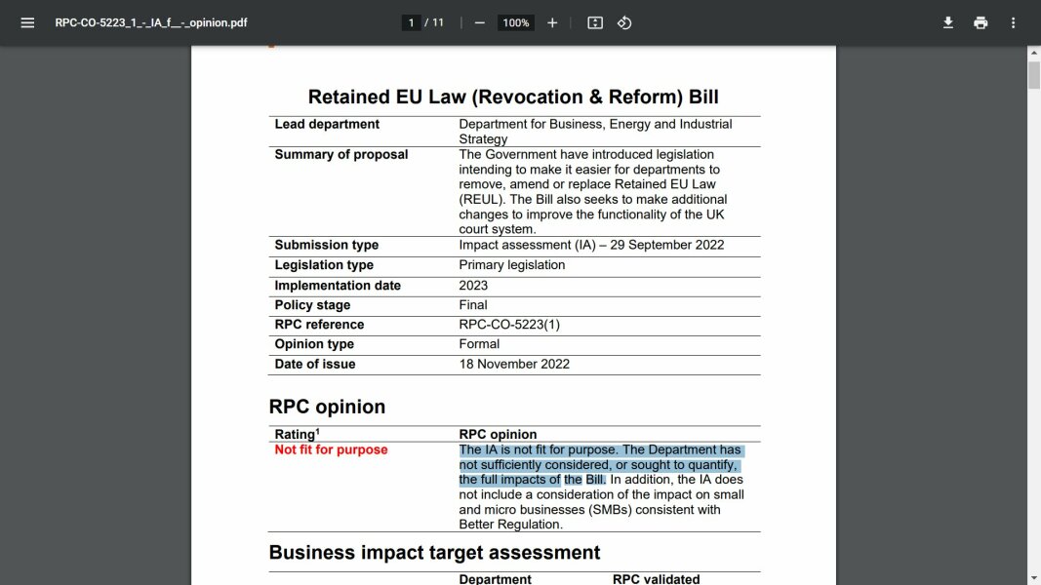Click the red 'Not fit for purpose' rating

click(x=331, y=449)
